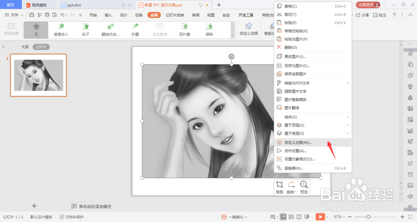
Task: Open the 插入 ribbon tab
Action: [108, 15]
